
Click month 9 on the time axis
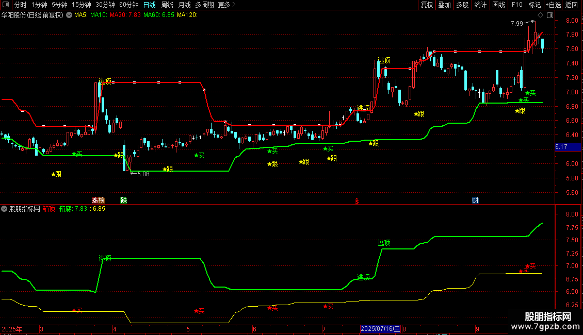(x=477, y=329)
